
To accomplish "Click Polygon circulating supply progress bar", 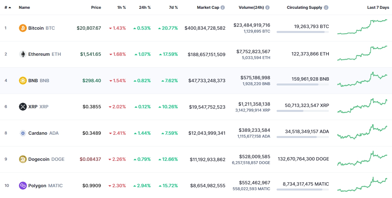I will (303, 190).
